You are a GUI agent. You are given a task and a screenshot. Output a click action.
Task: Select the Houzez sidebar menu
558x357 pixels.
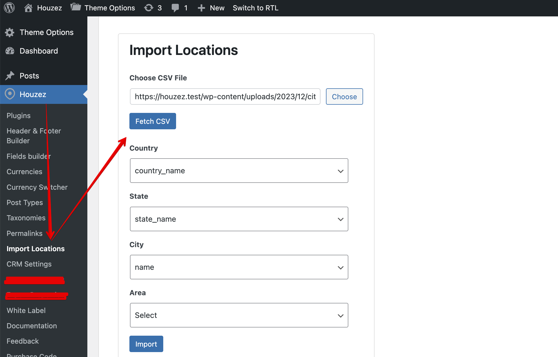[44, 94]
